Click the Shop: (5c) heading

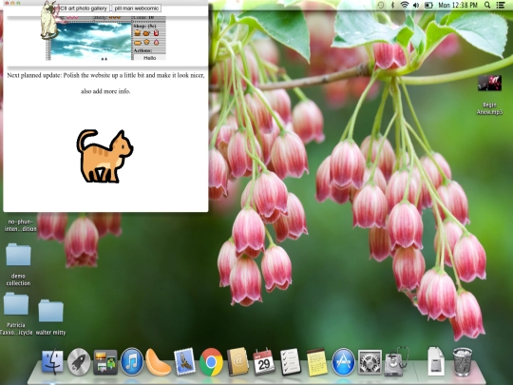[x=144, y=26]
